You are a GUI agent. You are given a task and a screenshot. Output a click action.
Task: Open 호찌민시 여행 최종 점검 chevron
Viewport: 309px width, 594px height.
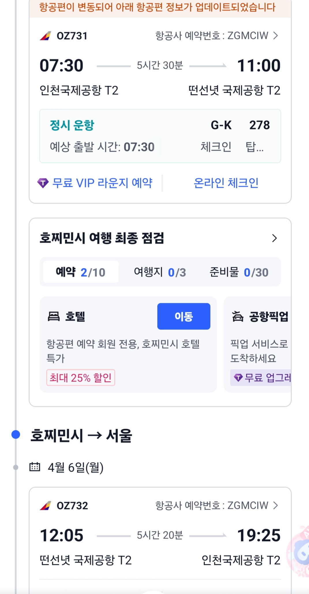pos(274,238)
